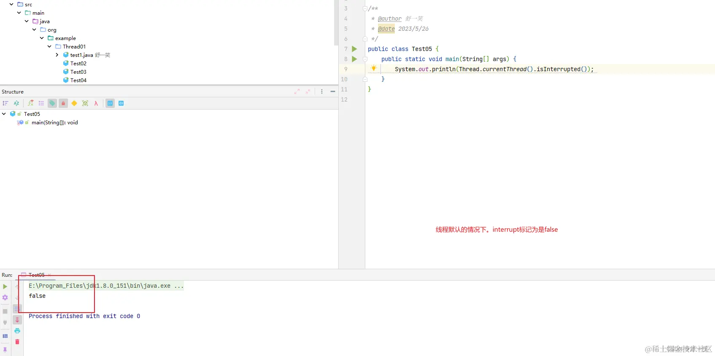
Task: Click the project tree vertical scrollbar
Action: tap(336, 23)
